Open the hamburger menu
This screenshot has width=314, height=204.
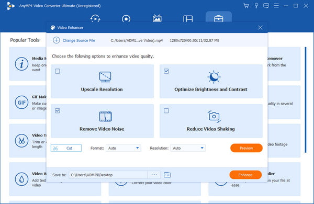(x=276, y=6)
